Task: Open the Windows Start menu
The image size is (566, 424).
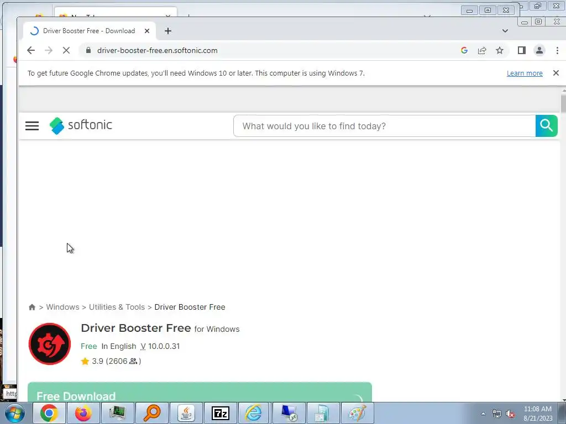Action: point(15,413)
